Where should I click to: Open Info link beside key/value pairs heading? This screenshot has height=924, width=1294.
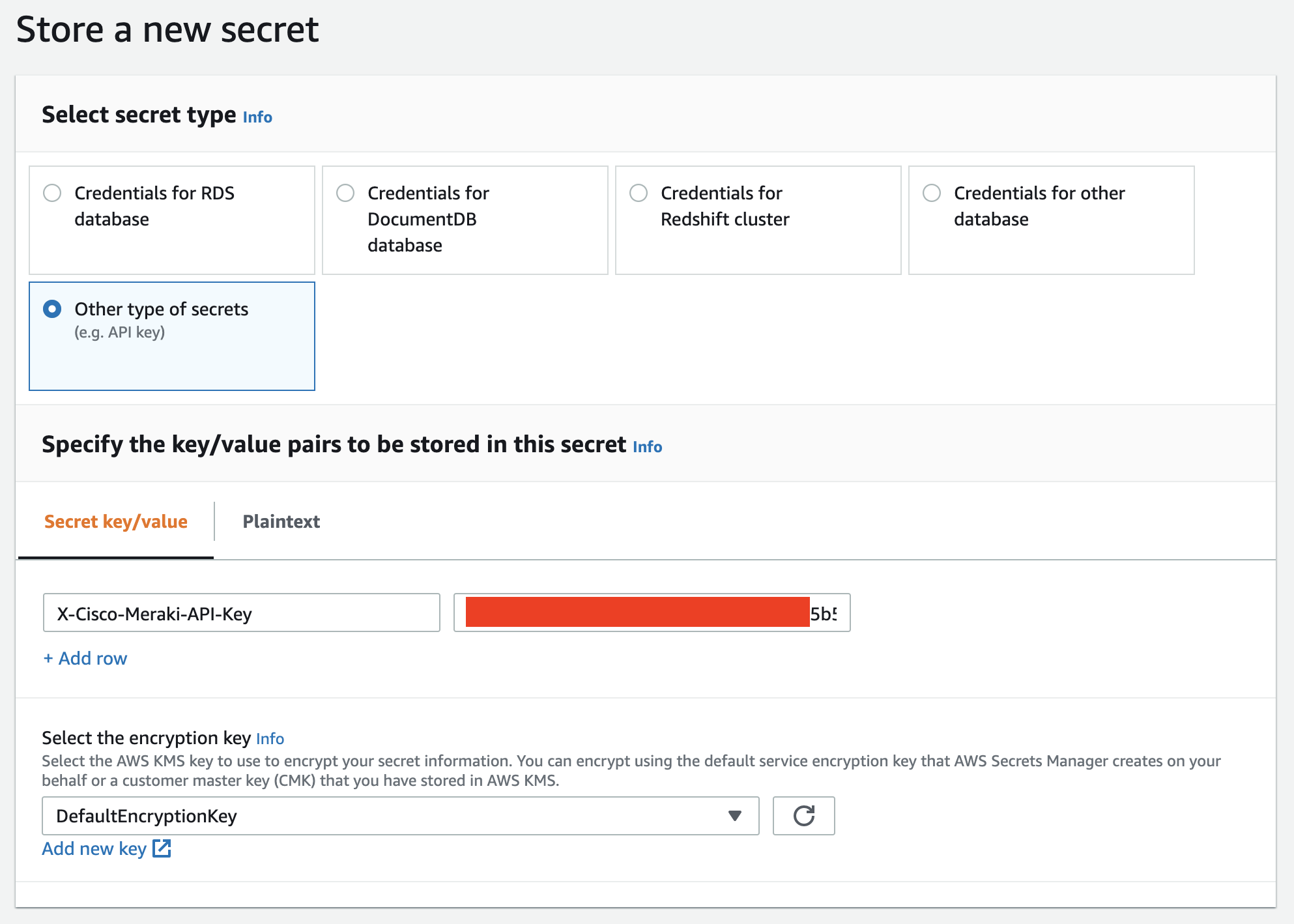point(647,447)
